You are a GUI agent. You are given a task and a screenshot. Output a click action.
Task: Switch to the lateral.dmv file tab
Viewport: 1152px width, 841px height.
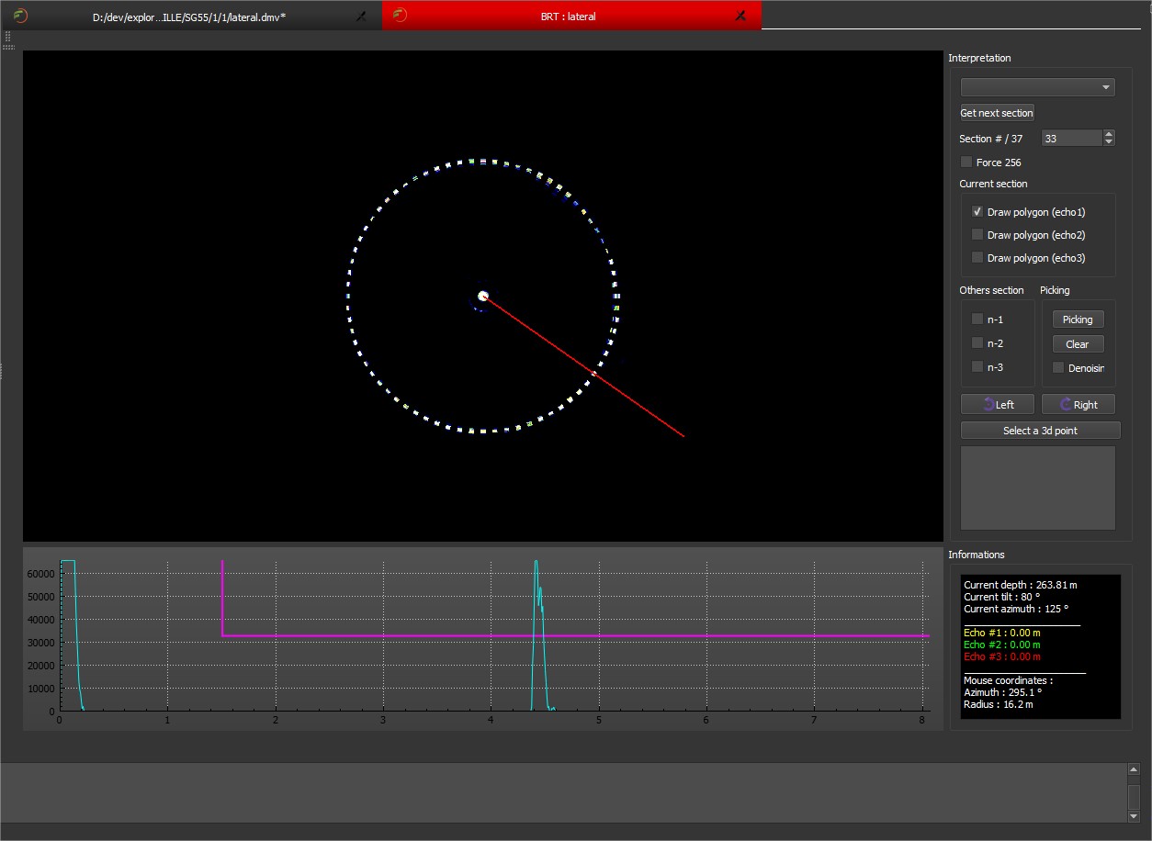188,17
